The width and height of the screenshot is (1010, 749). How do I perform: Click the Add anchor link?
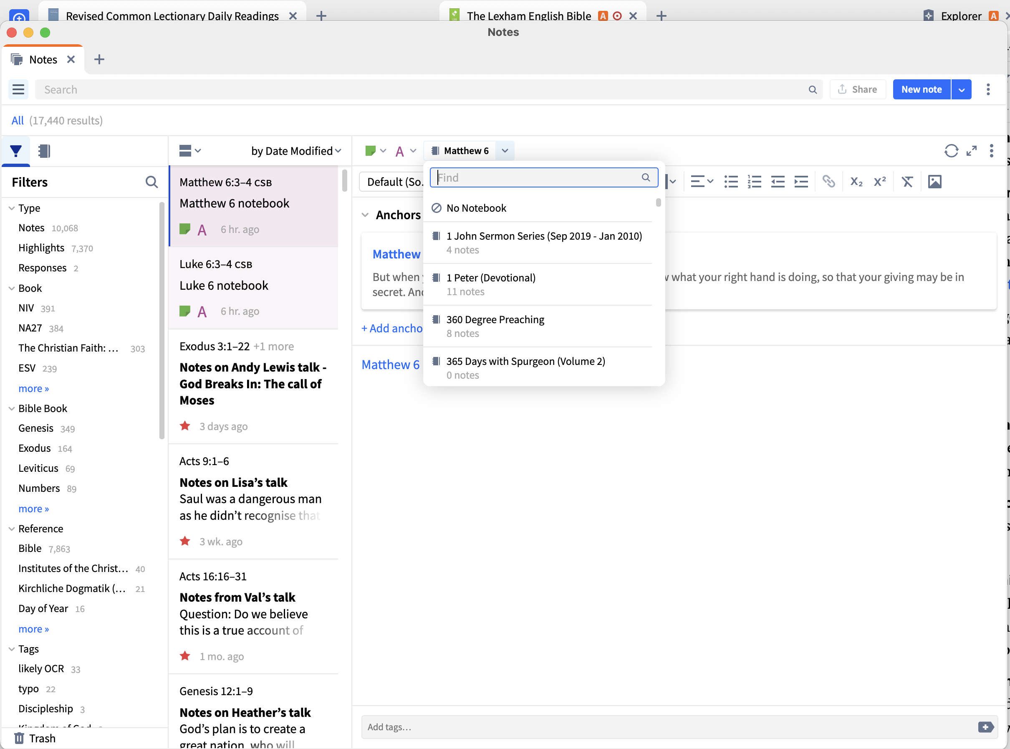click(391, 328)
